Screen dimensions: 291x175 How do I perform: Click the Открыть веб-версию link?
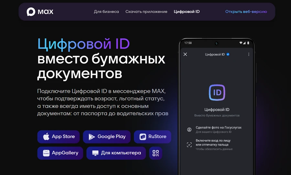(246, 12)
